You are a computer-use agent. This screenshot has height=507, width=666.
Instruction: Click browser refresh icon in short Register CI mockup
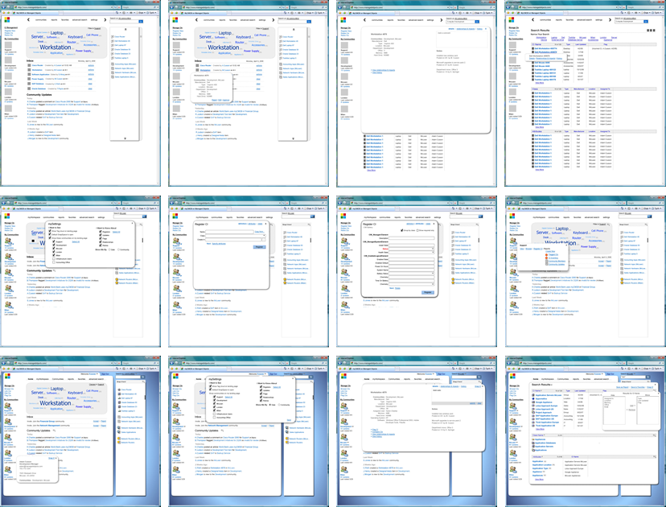click(x=284, y=203)
